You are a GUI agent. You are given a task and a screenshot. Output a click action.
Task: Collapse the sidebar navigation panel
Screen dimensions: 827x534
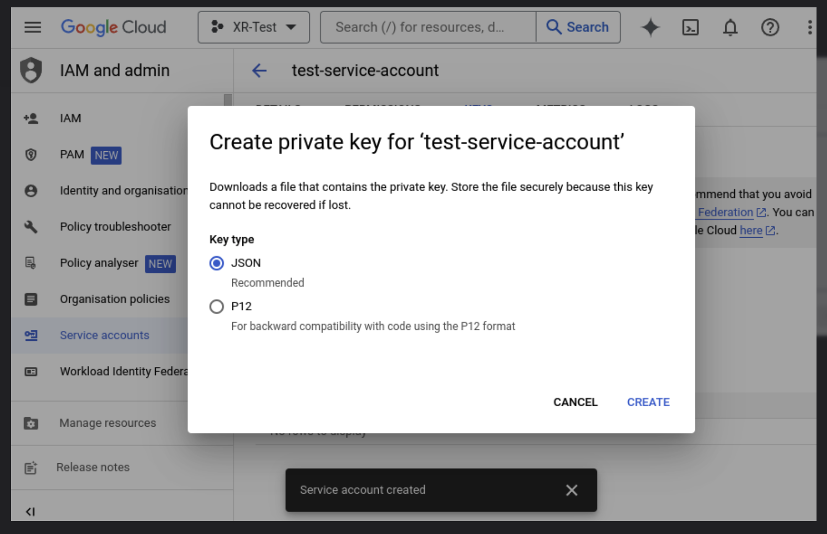[x=30, y=511]
